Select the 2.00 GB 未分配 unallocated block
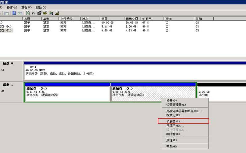 (221, 92)
